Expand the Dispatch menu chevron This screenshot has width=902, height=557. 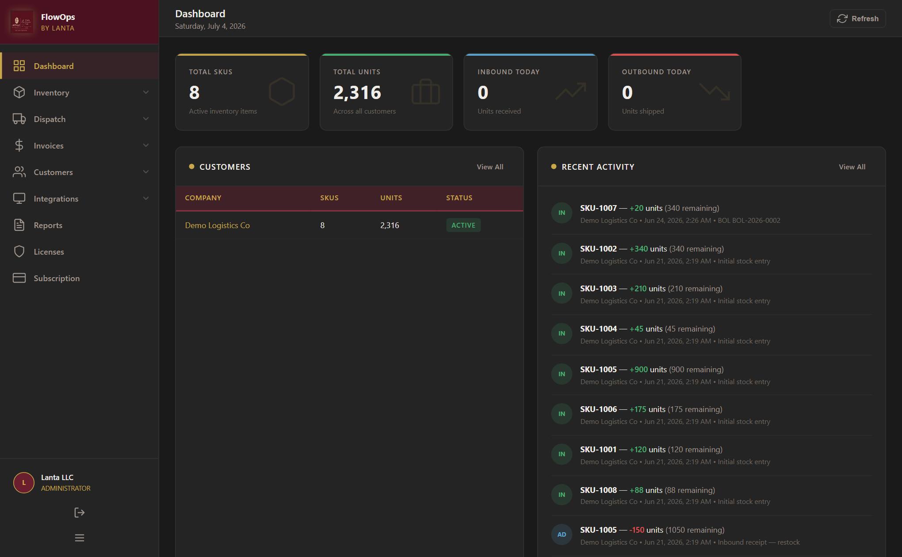tap(146, 119)
